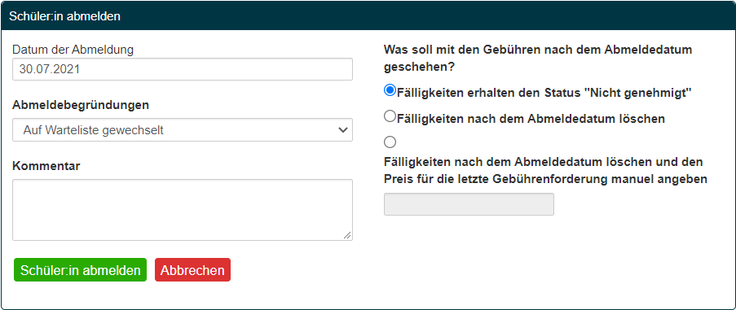This screenshot has height=310, width=736.
Task: Select "Fälligkeiten nach dem Abmeldedatum löschen" radio
Action: (390, 116)
